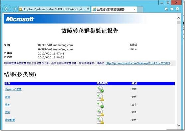Open the Hyper-V 配置 link

(x=13, y=89)
